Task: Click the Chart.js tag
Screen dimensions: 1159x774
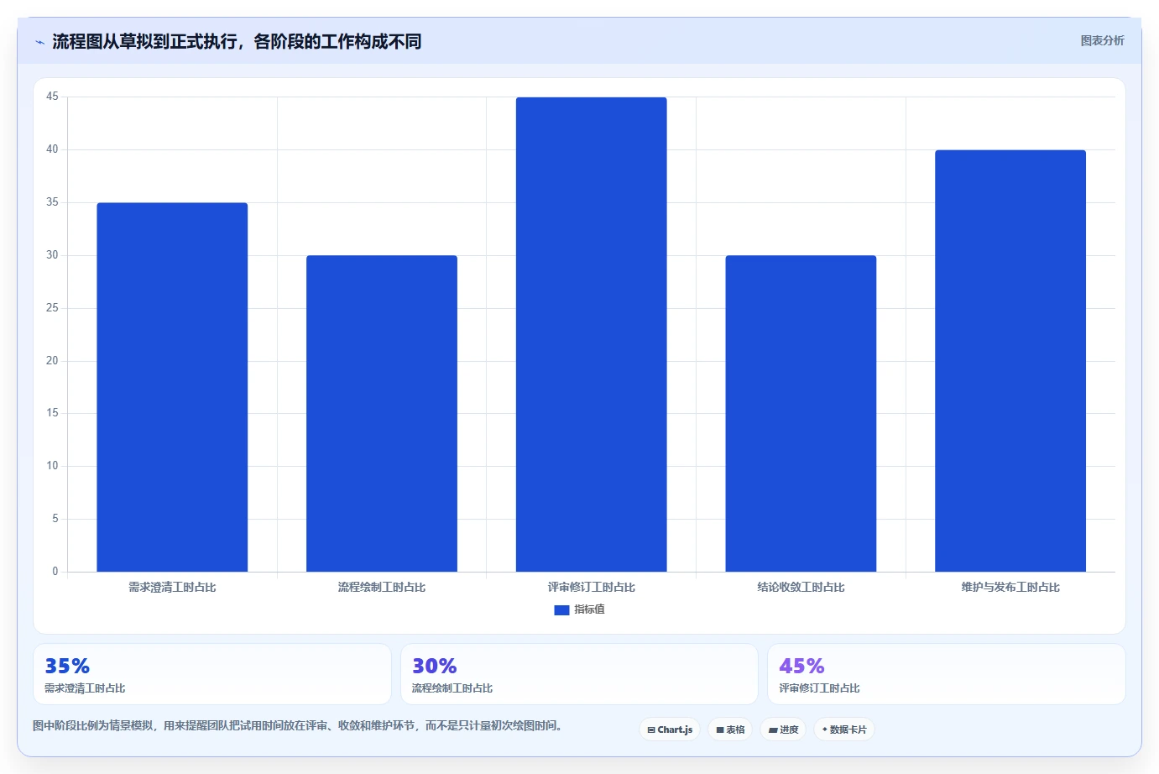Action: pos(670,730)
